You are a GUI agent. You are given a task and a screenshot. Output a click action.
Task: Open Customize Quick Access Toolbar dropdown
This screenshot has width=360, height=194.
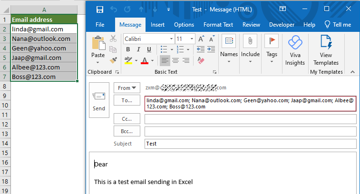click(x=168, y=10)
